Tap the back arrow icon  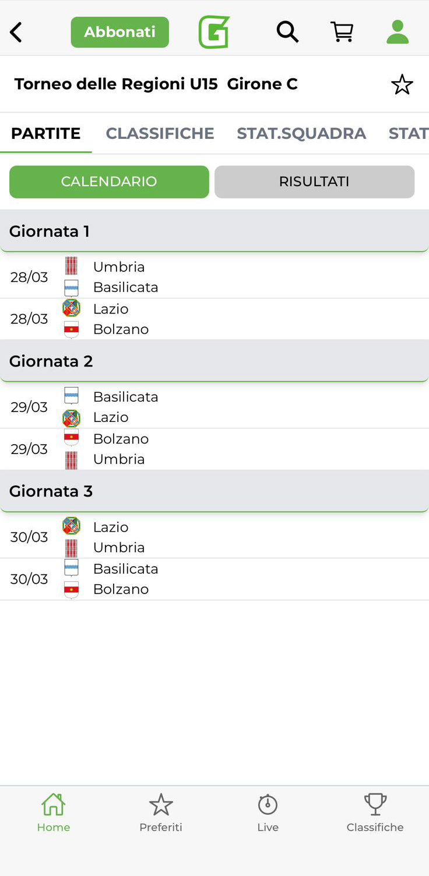tap(16, 33)
